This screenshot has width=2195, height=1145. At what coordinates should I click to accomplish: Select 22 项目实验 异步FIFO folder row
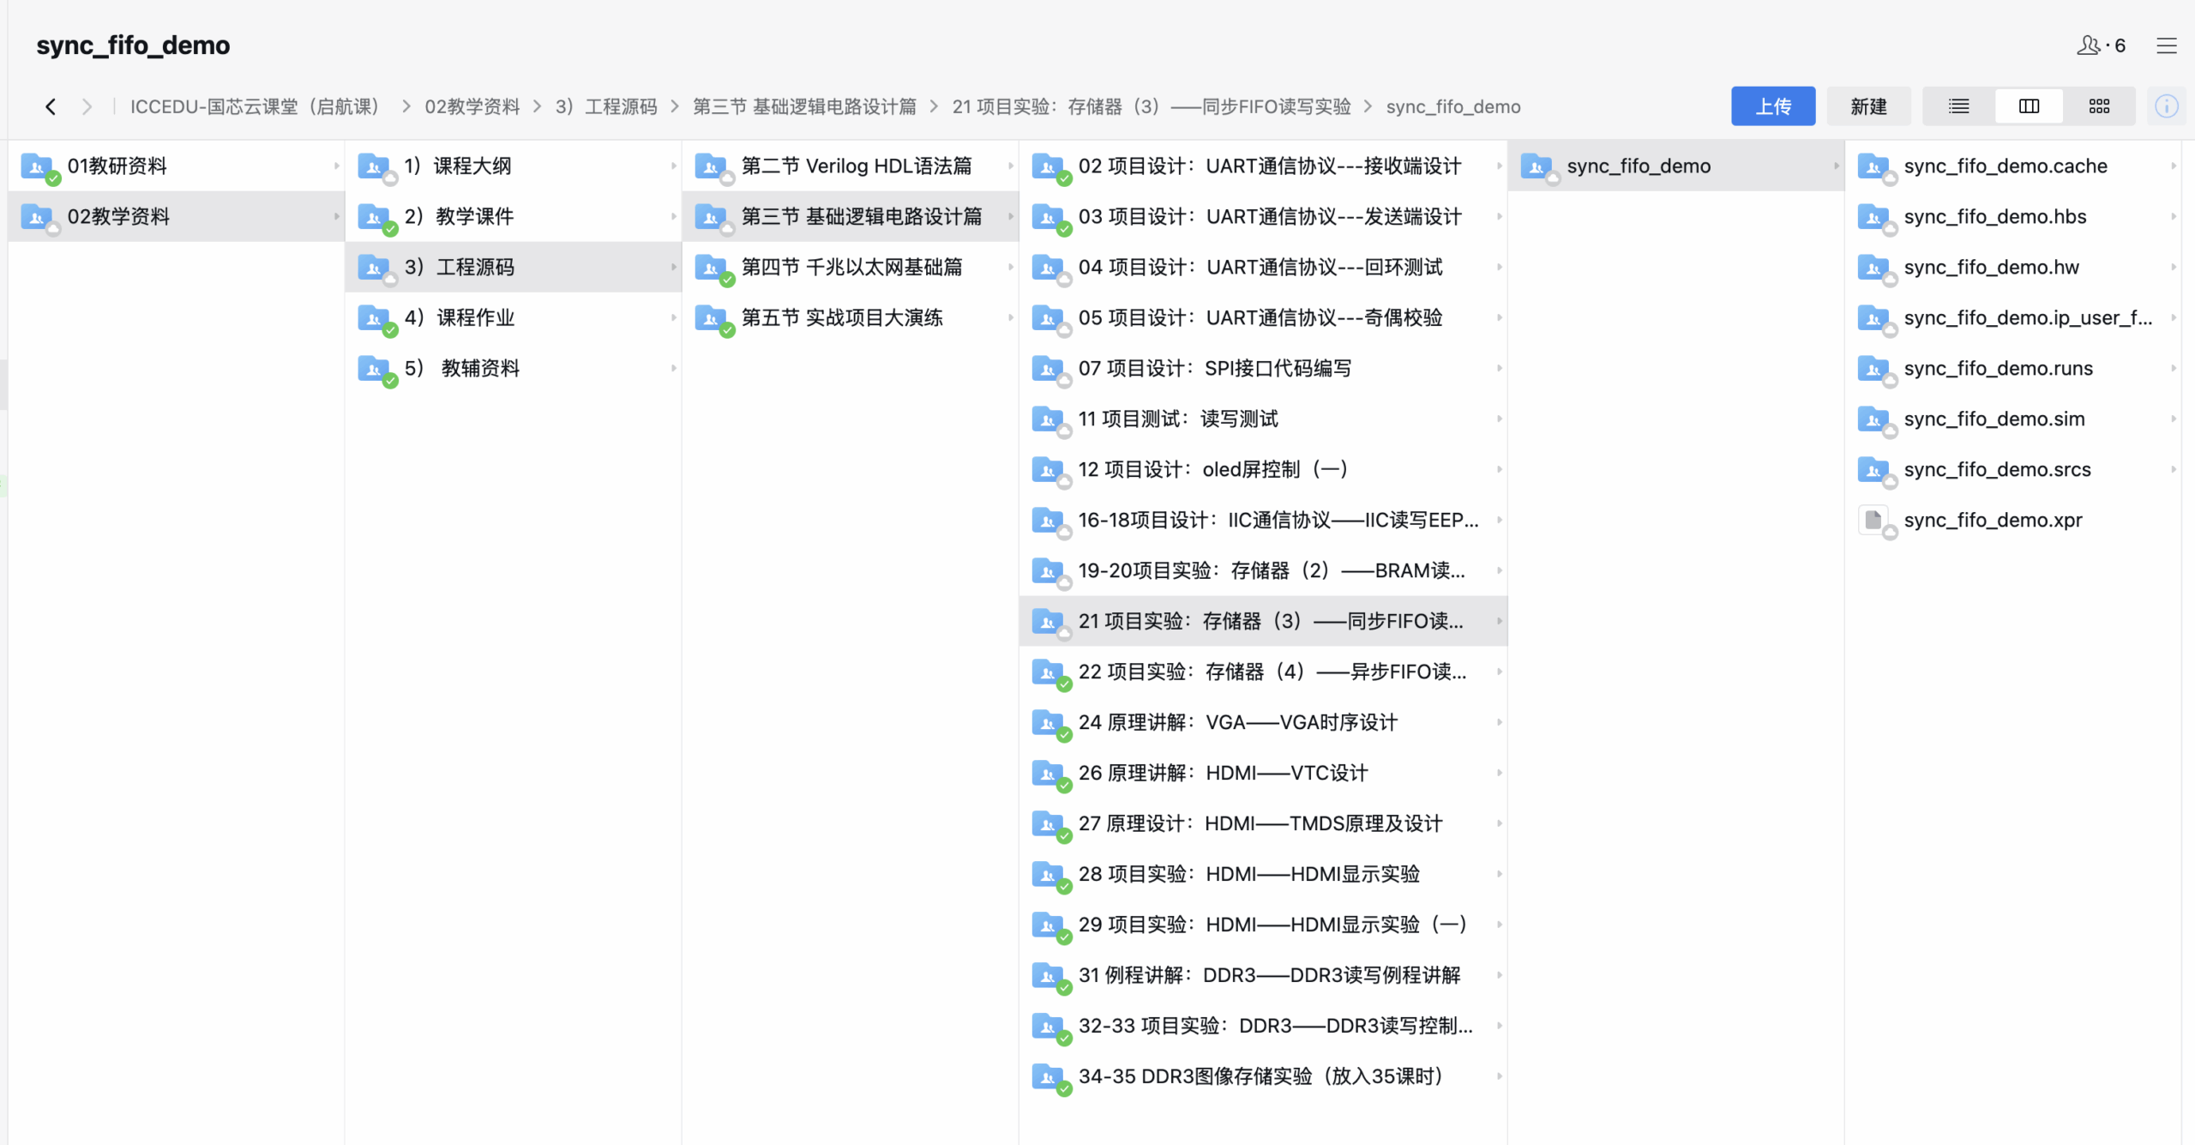pyautogui.click(x=1272, y=672)
